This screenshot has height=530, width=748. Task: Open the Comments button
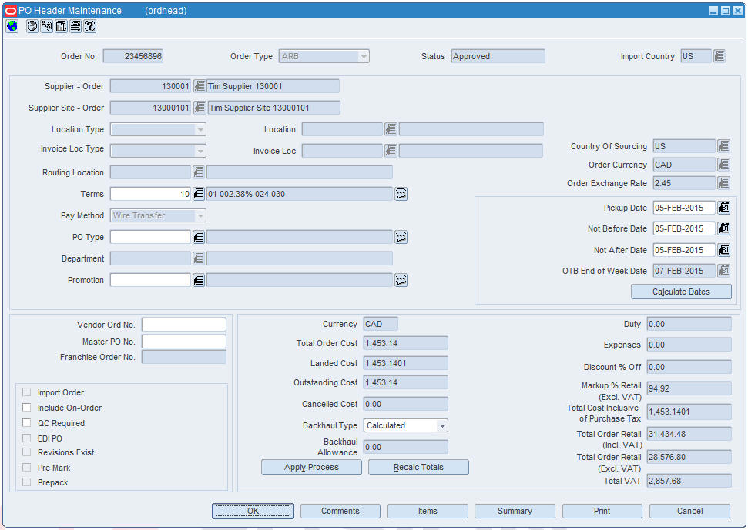[x=340, y=511]
